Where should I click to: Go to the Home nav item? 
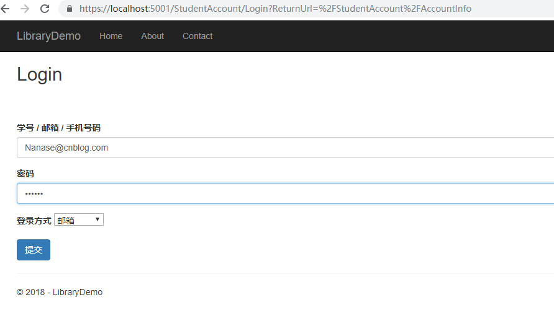point(111,36)
